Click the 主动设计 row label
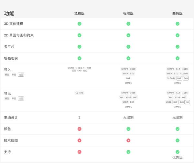 [11, 117]
